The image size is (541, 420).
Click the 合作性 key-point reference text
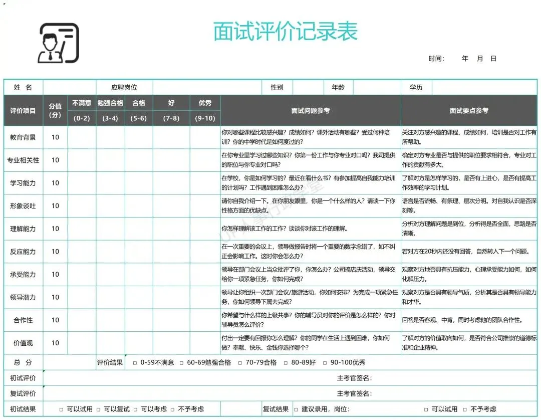[462, 320]
